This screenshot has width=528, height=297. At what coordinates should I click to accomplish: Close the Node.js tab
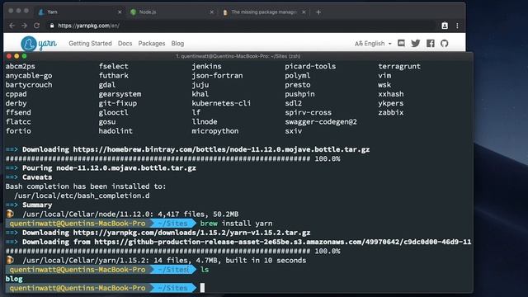[x=211, y=12]
